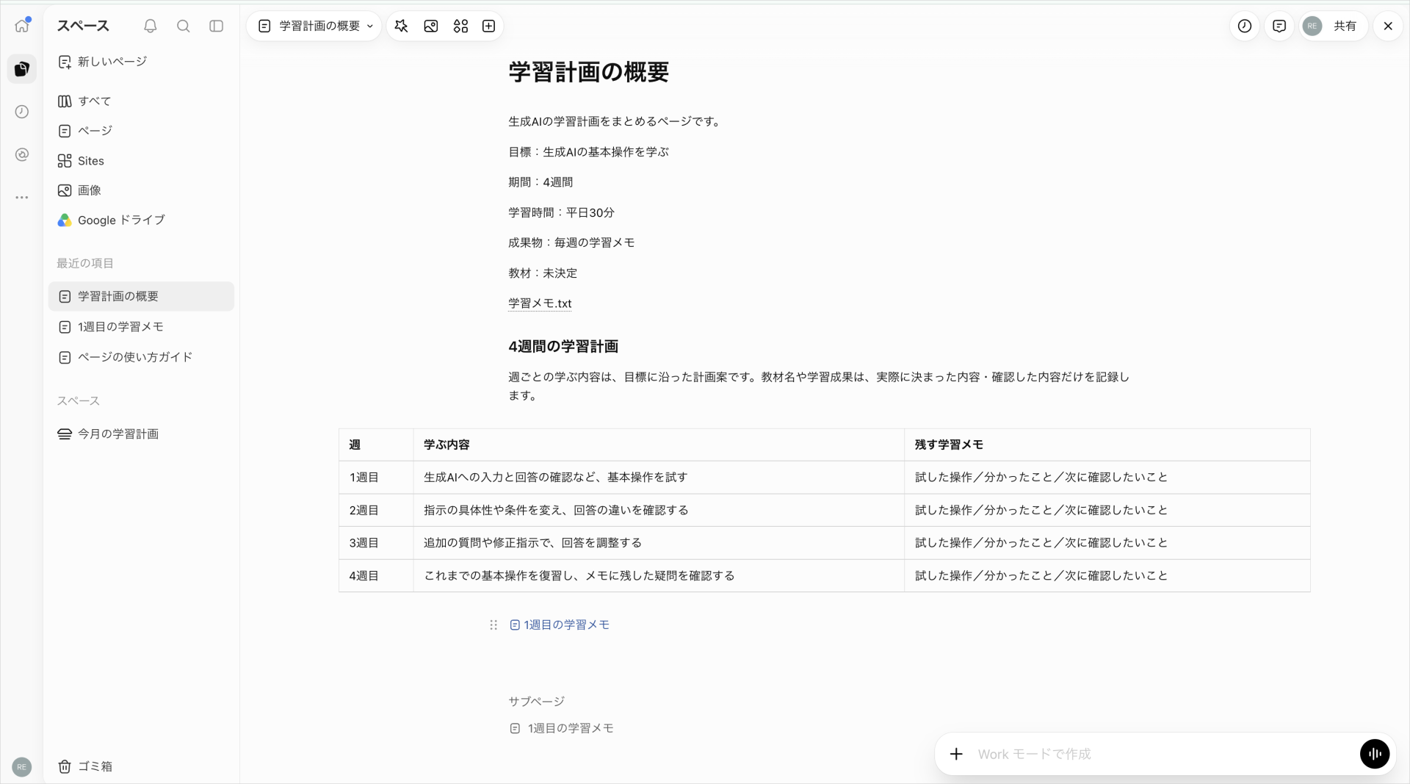The image size is (1410, 784).
Task: Open the comments icon at top right
Action: point(1279,26)
